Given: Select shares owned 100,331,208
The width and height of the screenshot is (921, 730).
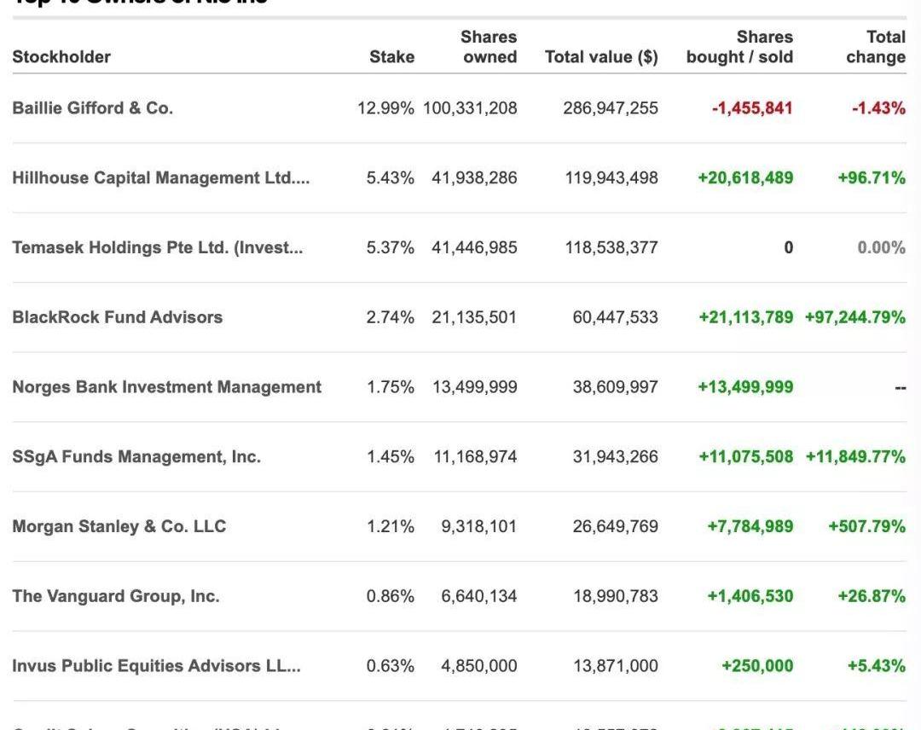Looking at the screenshot, I should 470,108.
